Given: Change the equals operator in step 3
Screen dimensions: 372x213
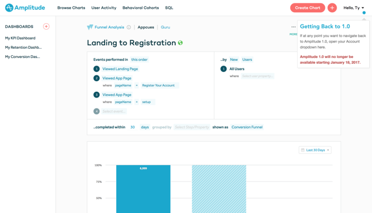Looking at the screenshot, I should 137,102.
